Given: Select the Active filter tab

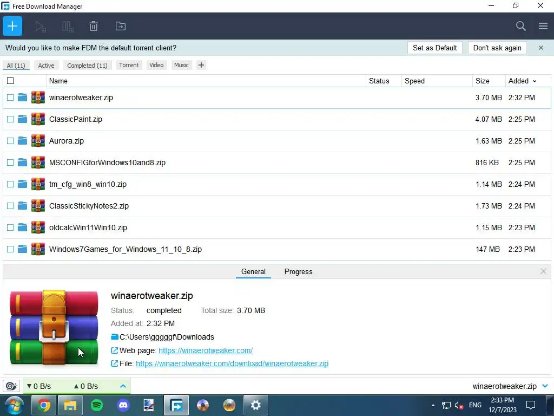Looking at the screenshot, I should [47, 65].
